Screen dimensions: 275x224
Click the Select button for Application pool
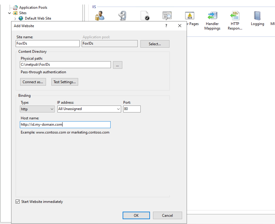click(155, 44)
